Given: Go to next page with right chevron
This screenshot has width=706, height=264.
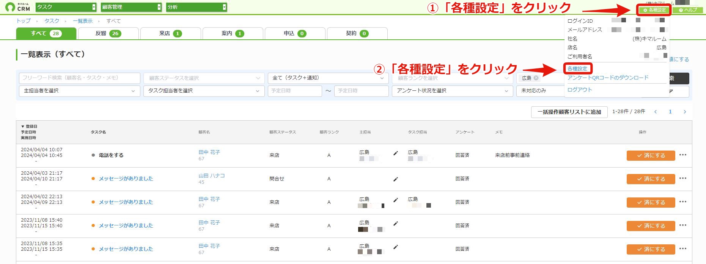Looking at the screenshot, I should click(x=685, y=112).
